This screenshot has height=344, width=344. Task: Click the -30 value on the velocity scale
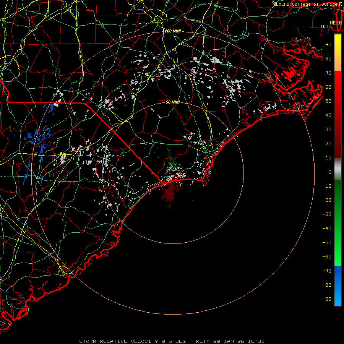pos(327,214)
